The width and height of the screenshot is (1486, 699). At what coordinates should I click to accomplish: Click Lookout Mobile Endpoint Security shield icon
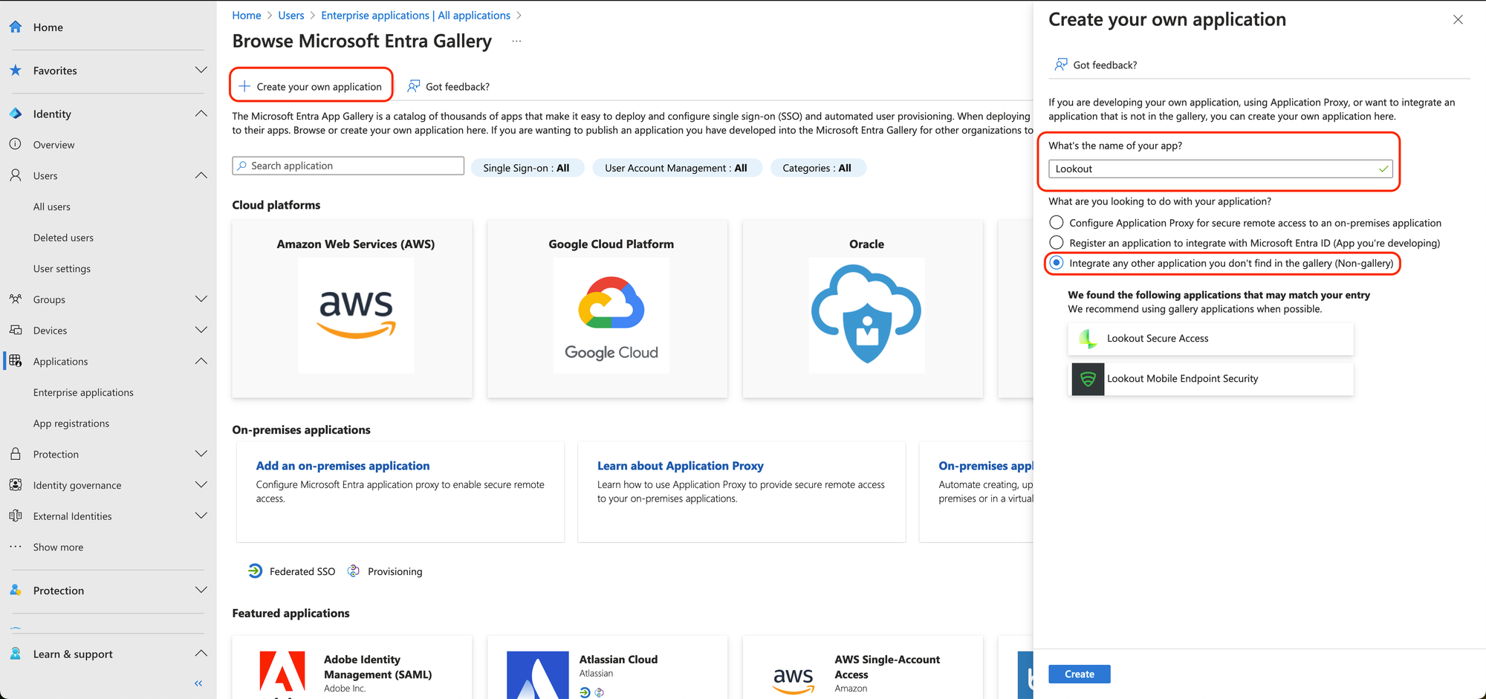tap(1088, 379)
